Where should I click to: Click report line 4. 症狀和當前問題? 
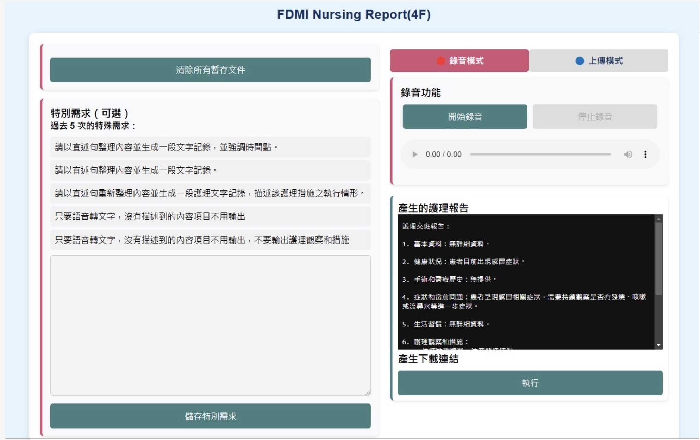click(524, 301)
